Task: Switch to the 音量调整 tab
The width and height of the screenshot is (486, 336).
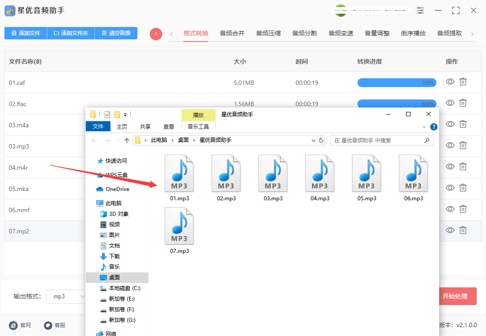Action: coord(377,33)
